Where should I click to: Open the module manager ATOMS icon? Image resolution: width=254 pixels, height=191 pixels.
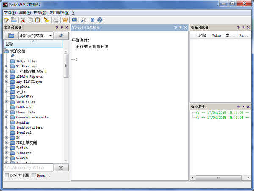pyautogui.click(x=65, y=20)
